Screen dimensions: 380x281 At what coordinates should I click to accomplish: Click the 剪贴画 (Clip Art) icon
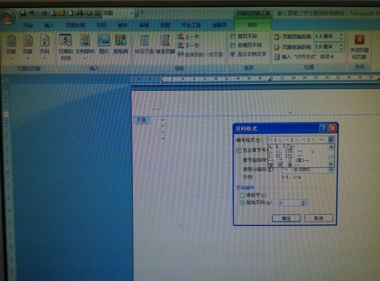(x=120, y=43)
